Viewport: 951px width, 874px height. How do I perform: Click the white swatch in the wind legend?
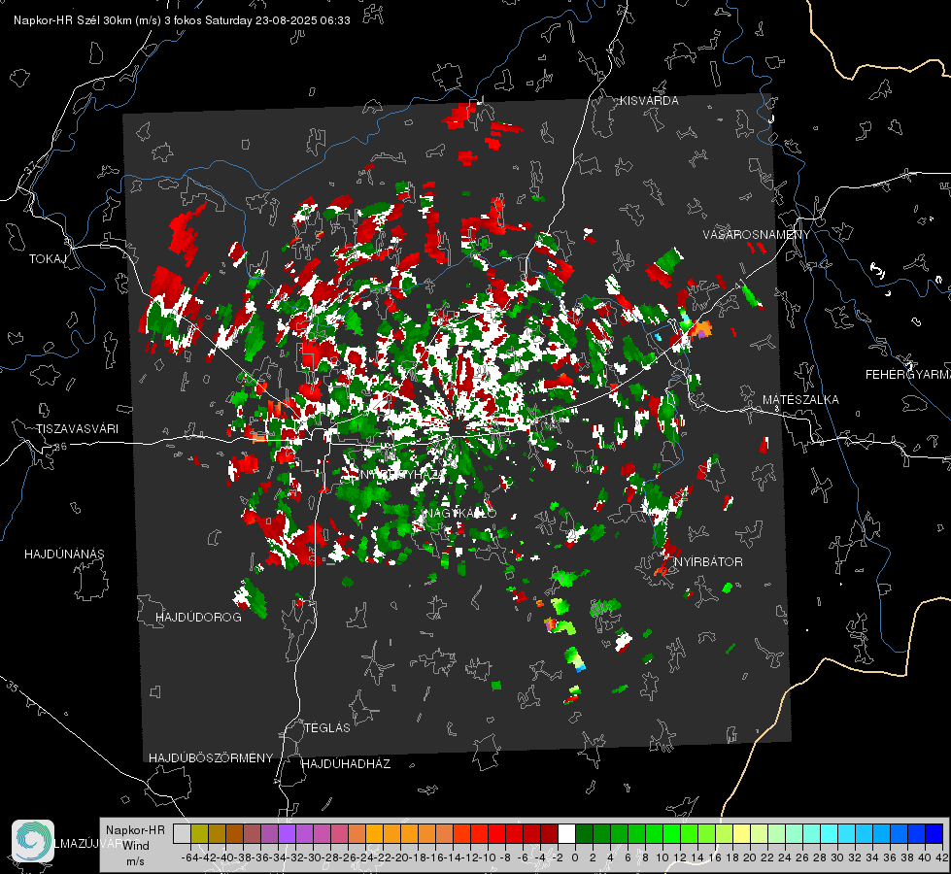566,834
